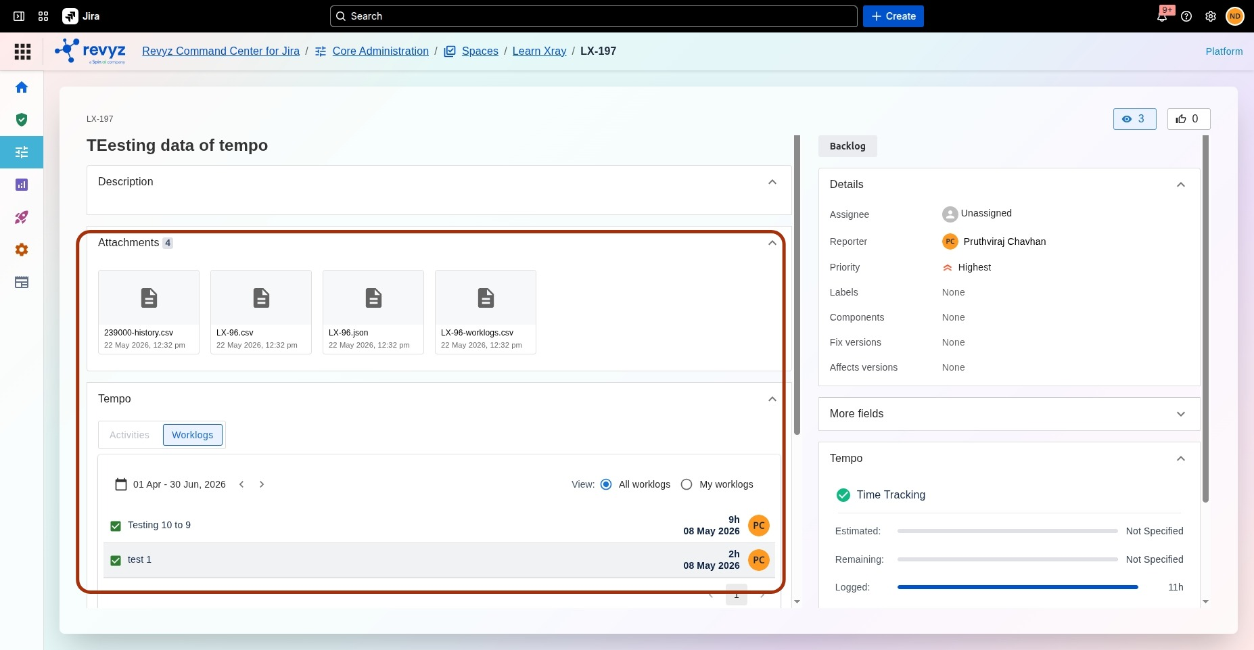This screenshot has height=650, width=1254.
Task: Click the thumbs up vote button
Action: pos(1189,119)
